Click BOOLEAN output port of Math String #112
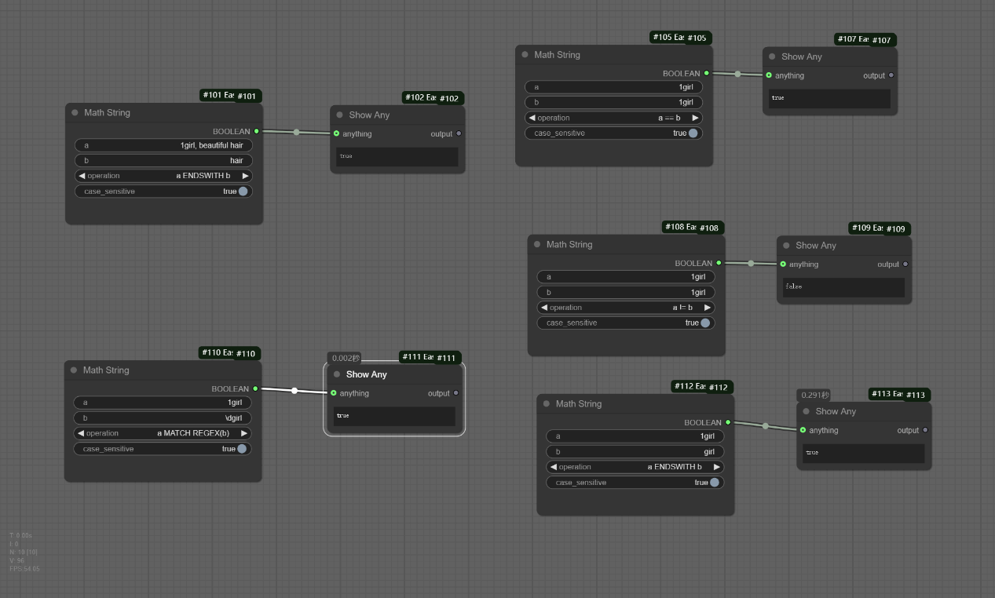The width and height of the screenshot is (995, 598). [728, 423]
